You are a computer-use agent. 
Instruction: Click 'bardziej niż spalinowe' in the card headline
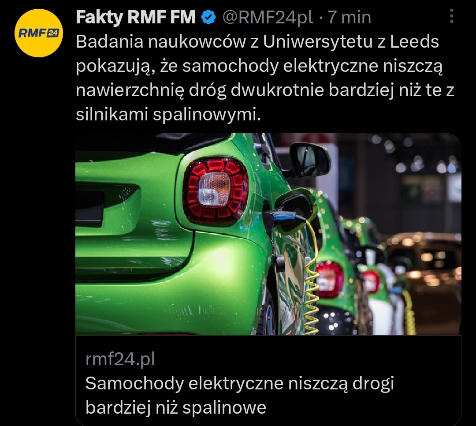coord(176,408)
